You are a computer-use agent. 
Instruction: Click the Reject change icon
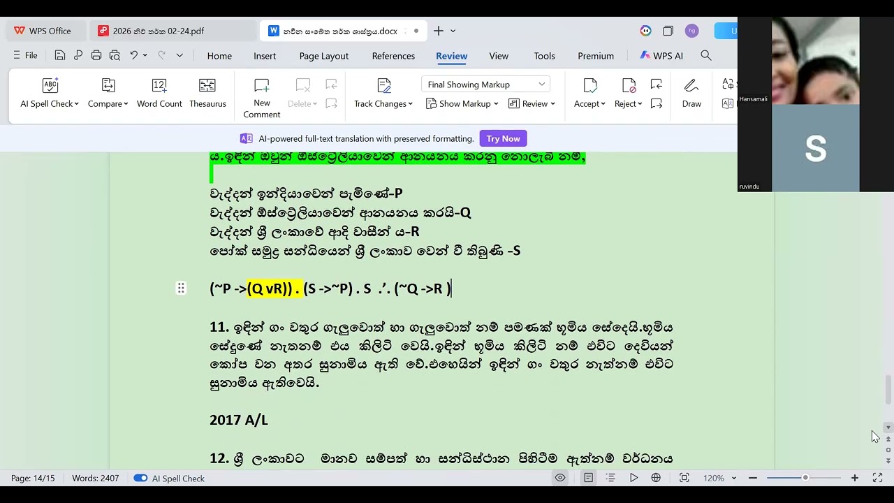629,86
